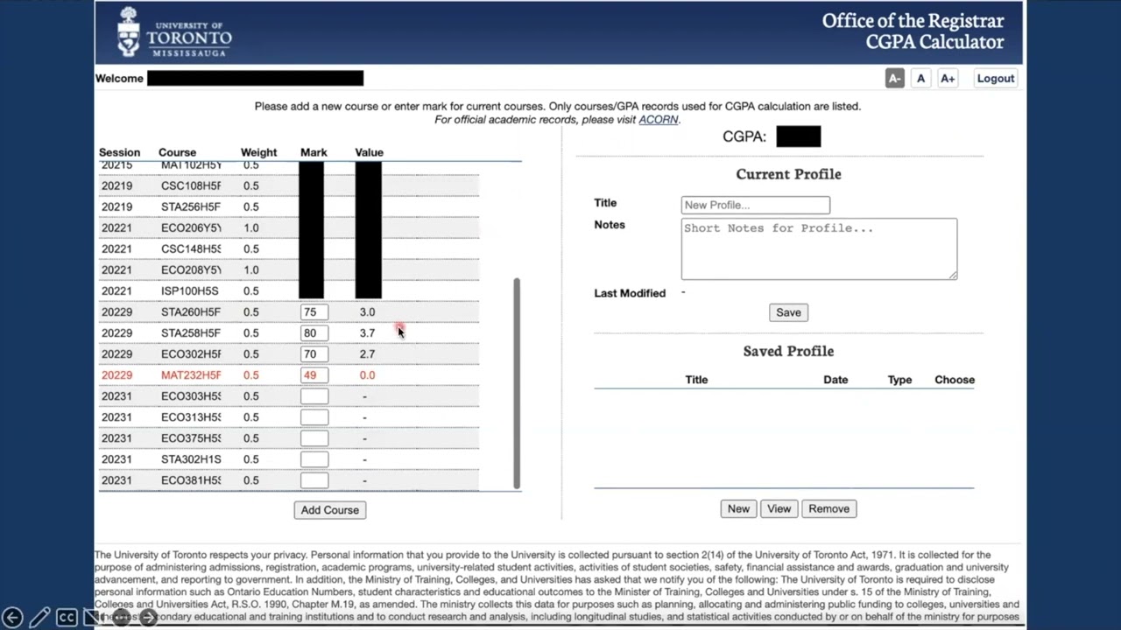Click the empty mark field for ECO313H5S
Screen dimensions: 1121x630
tap(314, 417)
